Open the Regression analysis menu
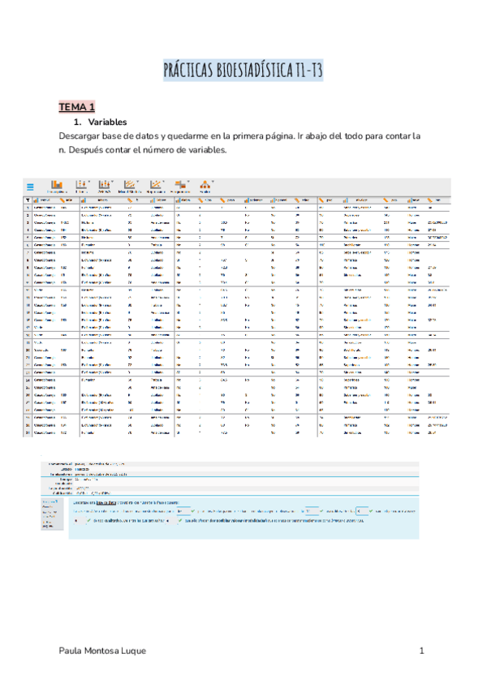The width and height of the screenshot is (487, 688). pos(157,186)
